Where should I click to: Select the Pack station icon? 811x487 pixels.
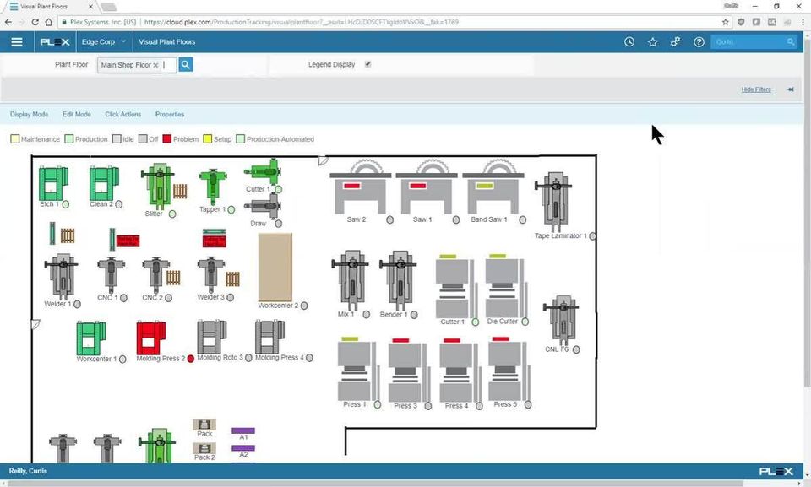[x=204, y=425]
